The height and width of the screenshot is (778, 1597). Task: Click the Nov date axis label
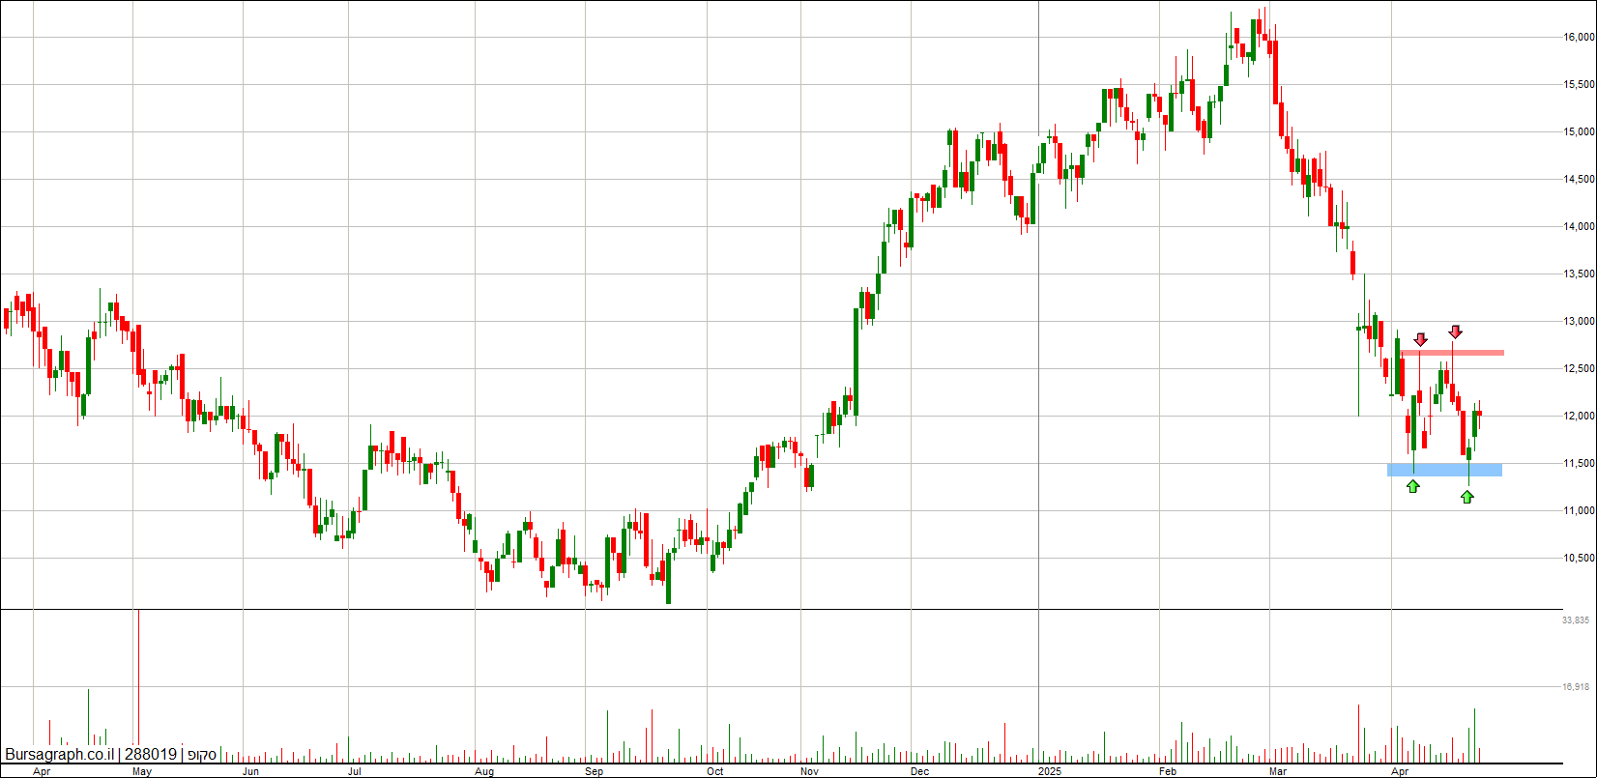(x=810, y=772)
